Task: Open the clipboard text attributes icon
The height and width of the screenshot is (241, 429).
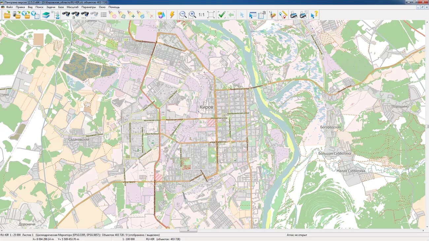Action: [262, 15]
